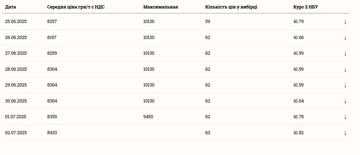Click the down arrow in the 25.06.2025 row

(x=345, y=22)
